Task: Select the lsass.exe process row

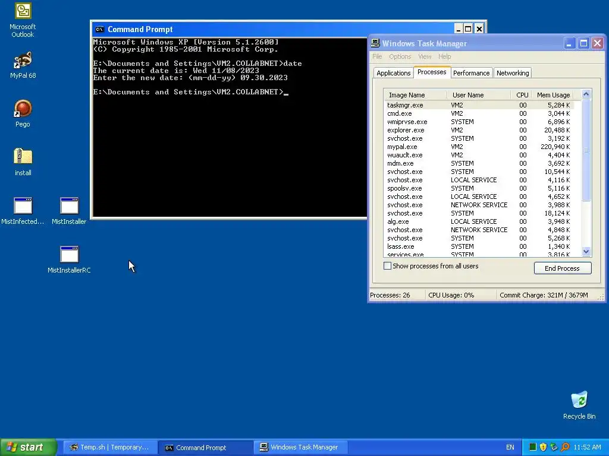Action: [x=479, y=246]
